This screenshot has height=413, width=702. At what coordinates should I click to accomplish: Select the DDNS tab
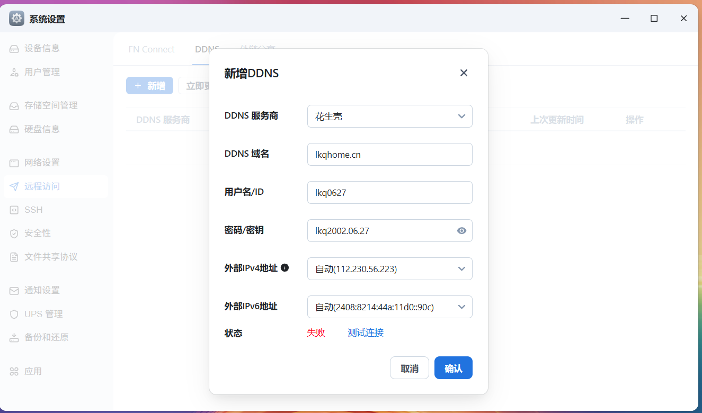point(207,49)
